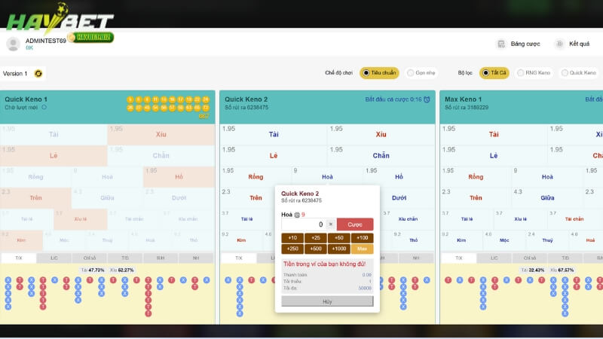Click the alarm clock icon on Quick Keno 2
The width and height of the screenshot is (603, 339).
coord(427,99)
